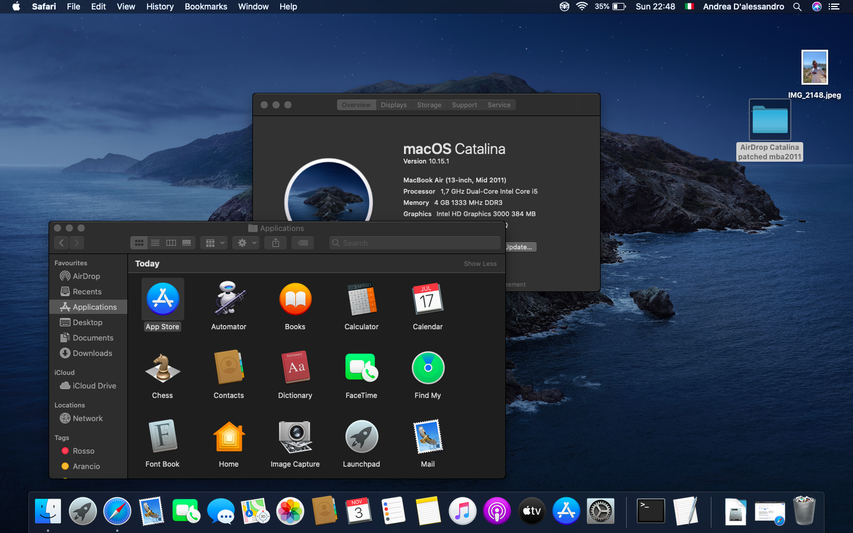Select Network in Finder sidebar
This screenshot has width=853, height=533.
tap(88, 418)
